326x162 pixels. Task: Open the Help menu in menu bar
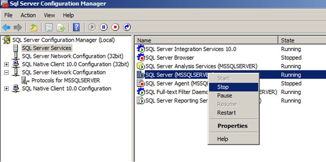68,15
